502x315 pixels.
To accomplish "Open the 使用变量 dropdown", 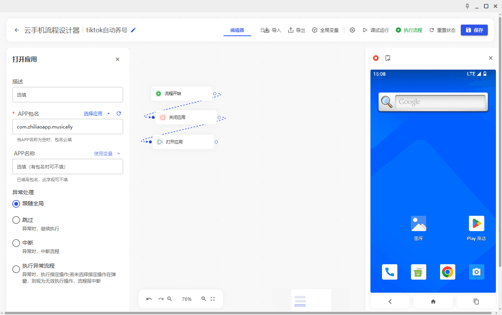I will pyautogui.click(x=107, y=153).
